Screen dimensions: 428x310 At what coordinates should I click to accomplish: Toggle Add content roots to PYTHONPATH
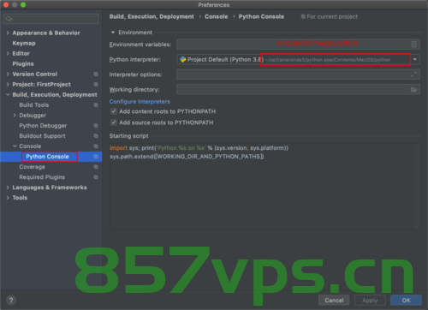point(114,111)
